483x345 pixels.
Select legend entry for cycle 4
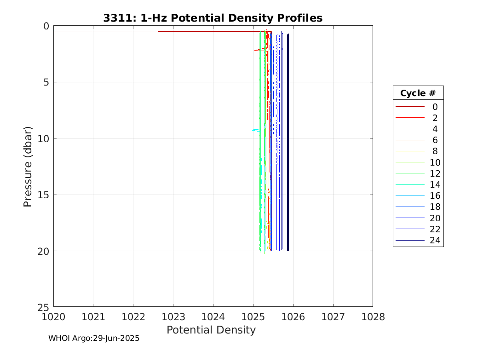(418, 129)
